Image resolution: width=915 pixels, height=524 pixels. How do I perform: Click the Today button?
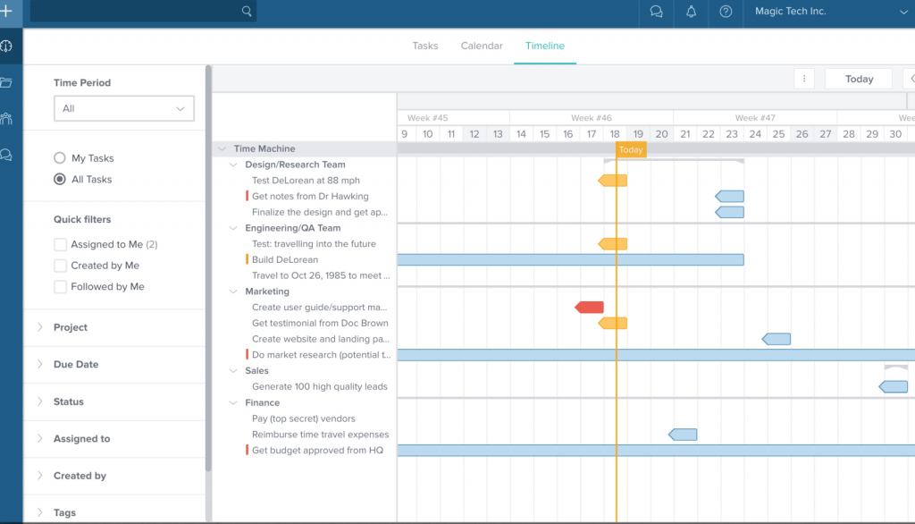point(859,79)
